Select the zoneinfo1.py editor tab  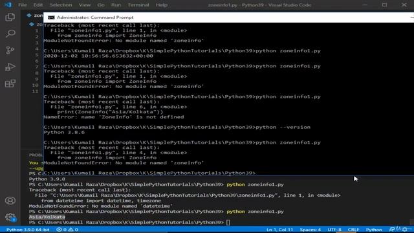click(35, 16)
